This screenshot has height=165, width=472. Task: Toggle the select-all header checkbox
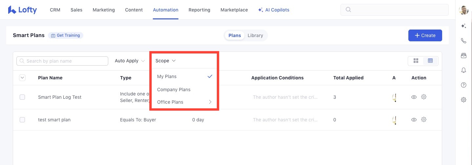tap(22, 78)
